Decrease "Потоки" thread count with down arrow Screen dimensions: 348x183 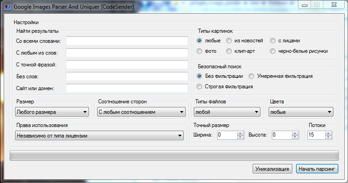(x=328, y=137)
